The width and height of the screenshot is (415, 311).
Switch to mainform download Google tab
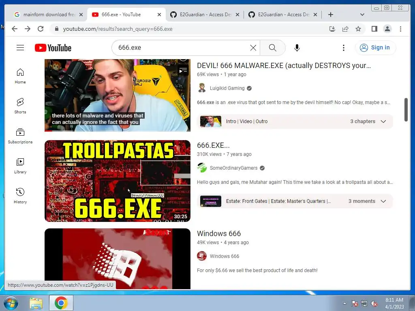pos(49,15)
